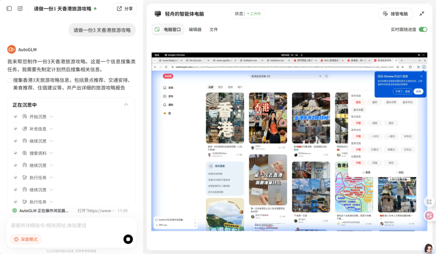This screenshot has width=436, height=254.
Task: Switch to the 编辑器 tab
Action: [x=195, y=29]
